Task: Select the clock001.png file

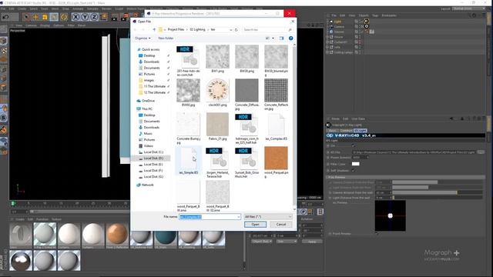Action: point(217,92)
